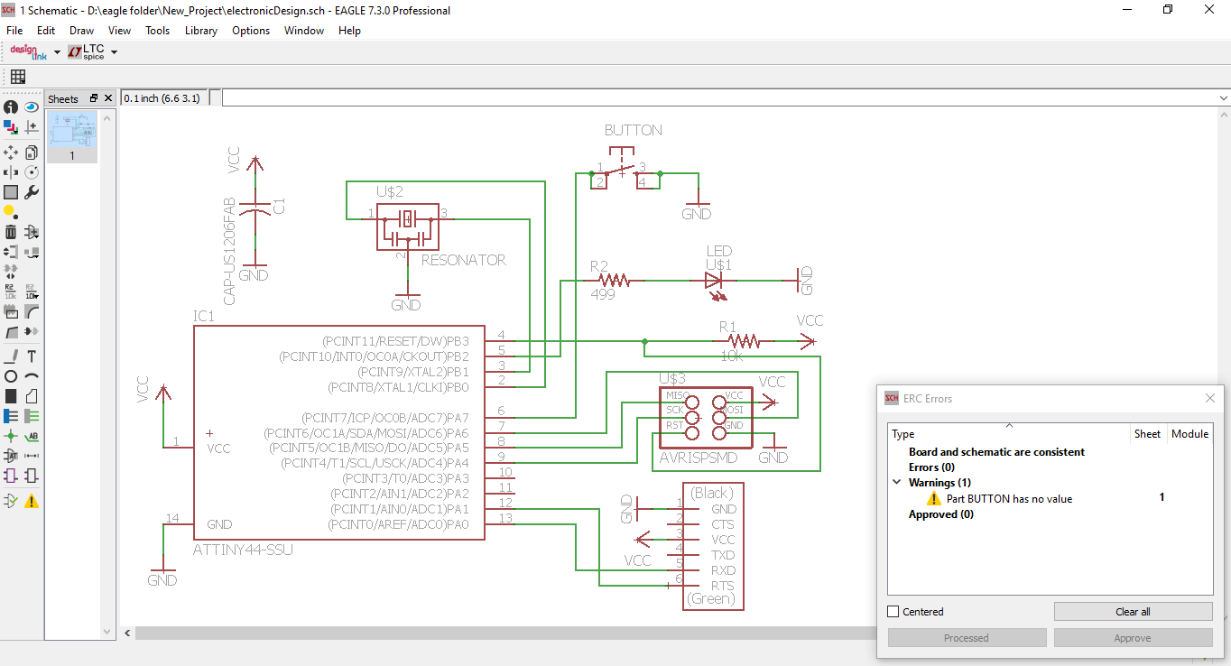Screen dimensions: 1231x666
Task: Click the Sheet column header
Action: (x=1148, y=434)
